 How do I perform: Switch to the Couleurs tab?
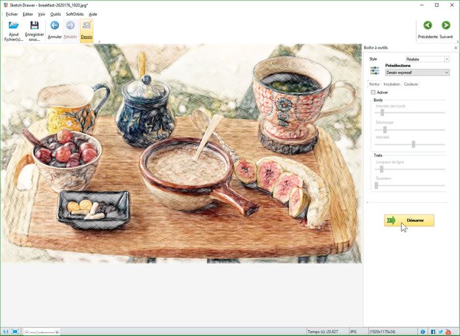pyautogui.click(x=411, y=84)
